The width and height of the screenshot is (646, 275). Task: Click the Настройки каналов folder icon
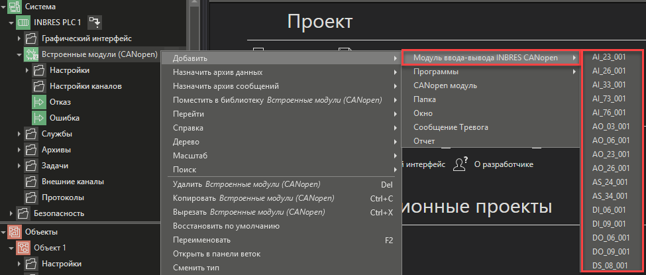click(38, 86)
